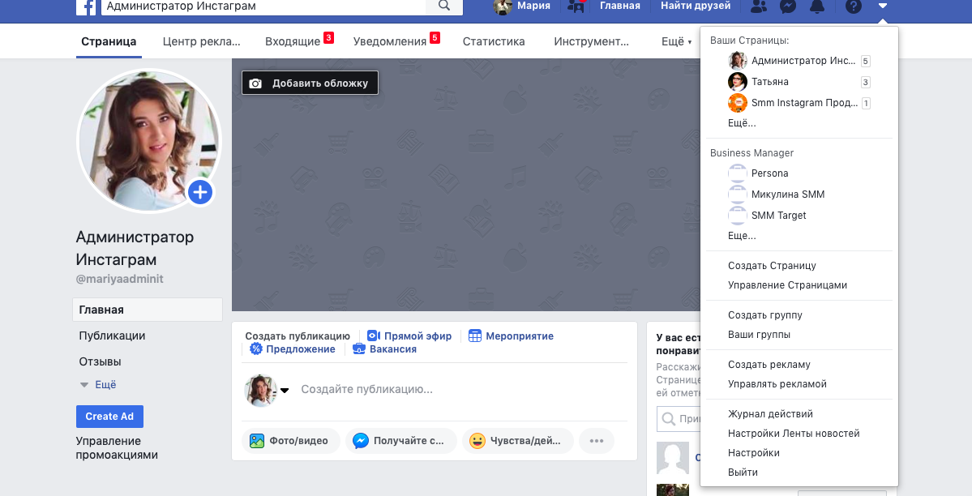The image size is (972, 496).
Task: Open the help question mark icon
Action: pyautogui.click(x=854, y=6)
